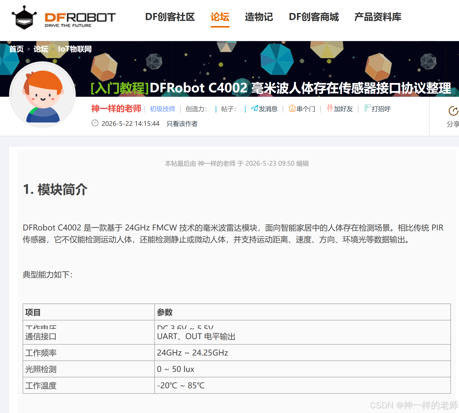
Task: Click the 1. 模块简介 heading
Action: [x=55, y=189]
